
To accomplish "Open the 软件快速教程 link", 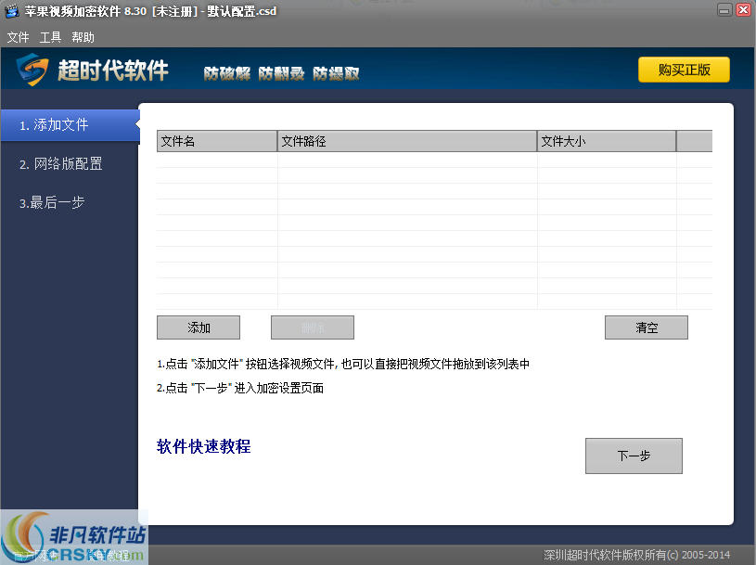I will point(203,446).
